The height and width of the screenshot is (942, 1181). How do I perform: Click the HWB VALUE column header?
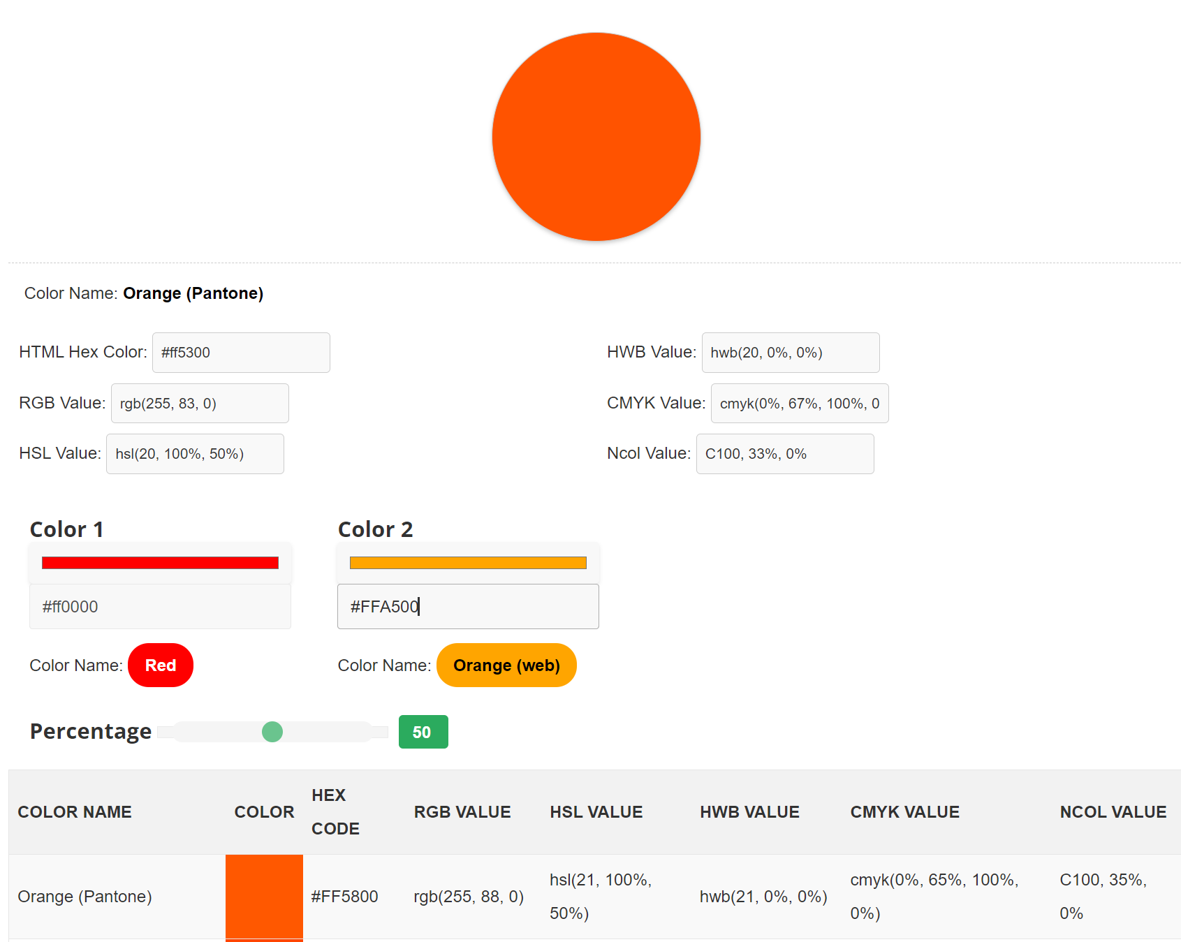click(749, 812)
